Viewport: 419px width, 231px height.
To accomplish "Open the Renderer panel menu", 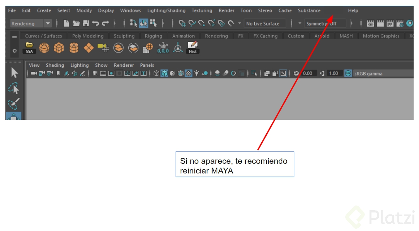I will (124, 65).
